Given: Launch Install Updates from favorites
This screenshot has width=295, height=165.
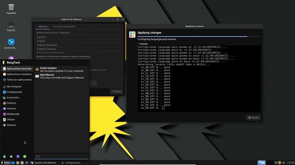Looking at the screenshot, I should [x=61, y=70].
